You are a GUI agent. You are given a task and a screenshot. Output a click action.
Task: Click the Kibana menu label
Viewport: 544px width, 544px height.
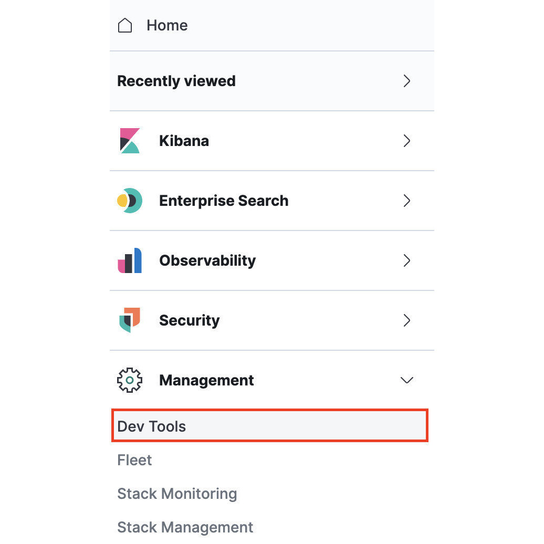(184, 141)
